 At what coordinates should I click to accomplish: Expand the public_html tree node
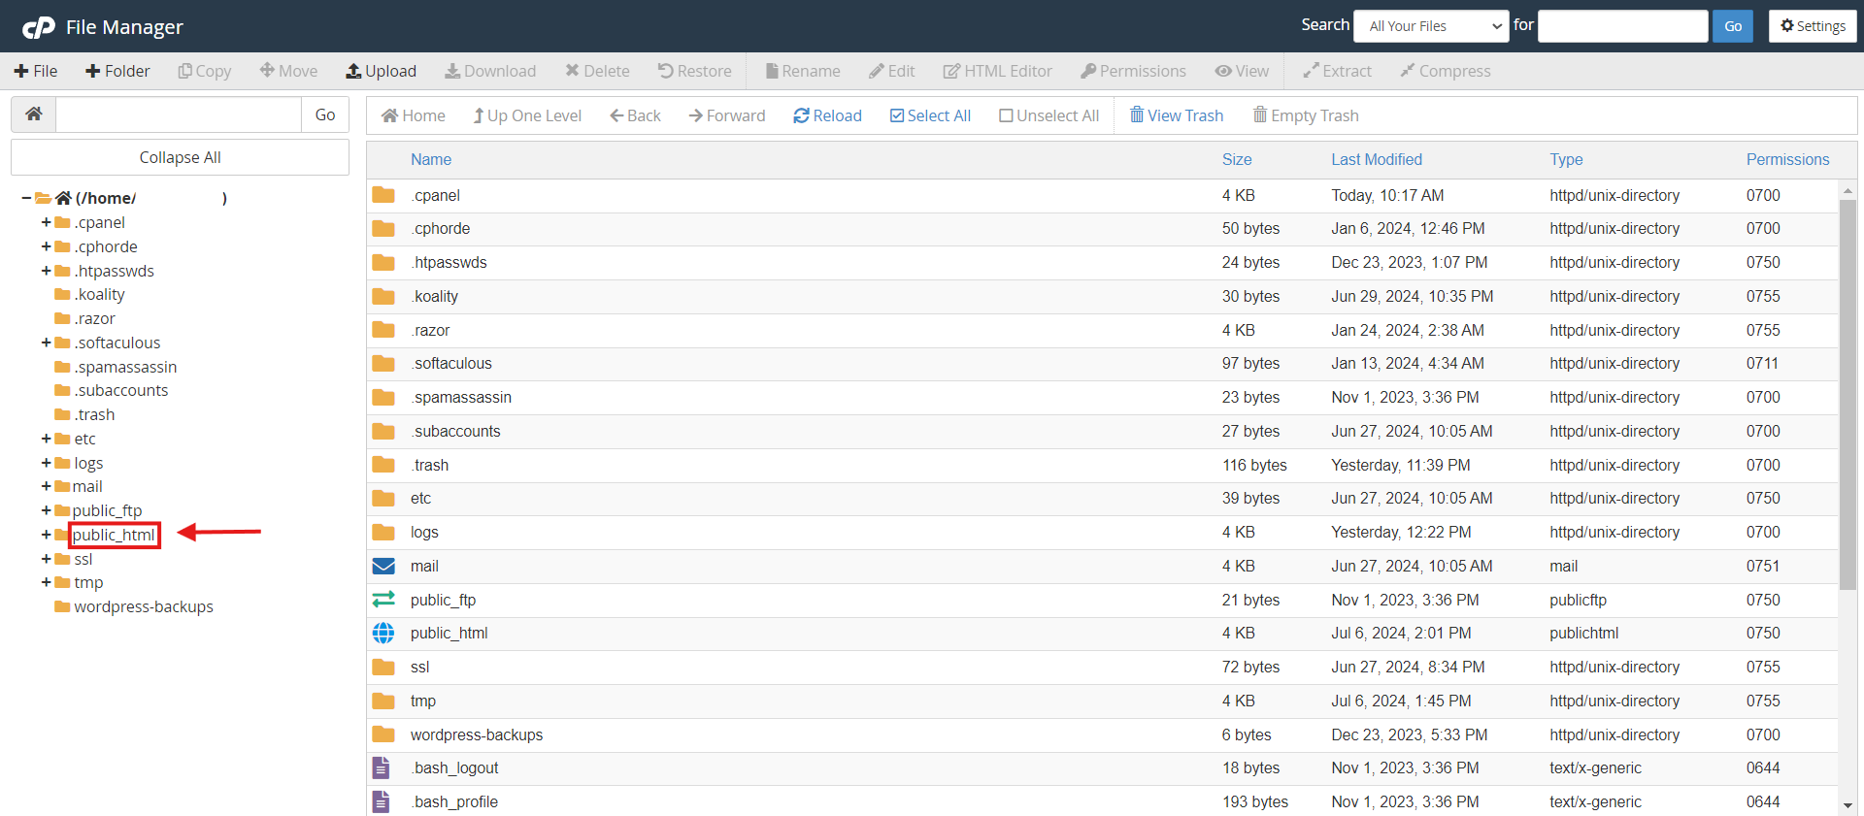coord(46,535)
